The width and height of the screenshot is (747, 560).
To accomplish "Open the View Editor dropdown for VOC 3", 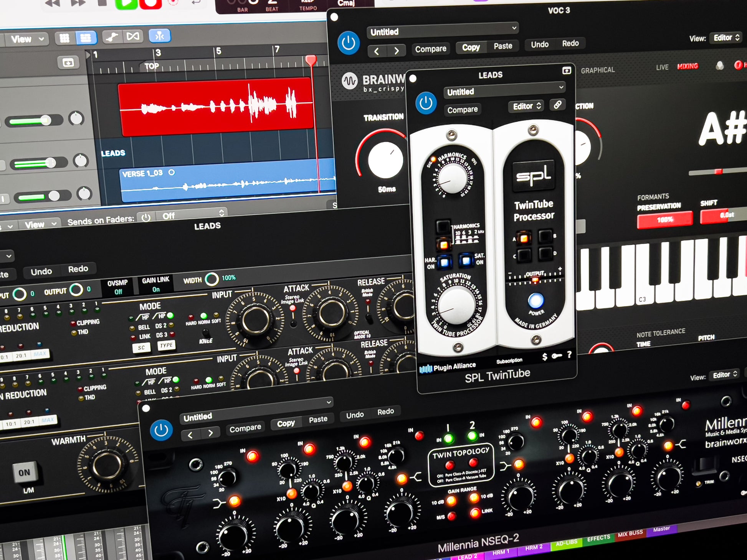I will [x=726, y=38].
